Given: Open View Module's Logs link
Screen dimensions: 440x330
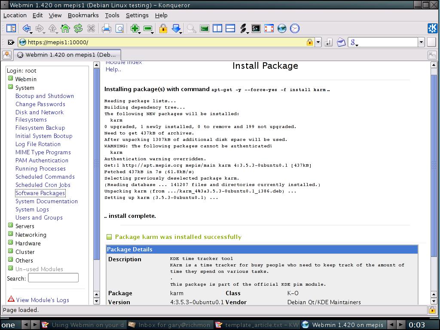Looking at the screenshot, I should (43, 300).
